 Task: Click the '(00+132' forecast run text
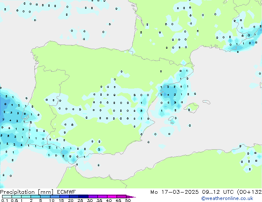click(249, 192)
